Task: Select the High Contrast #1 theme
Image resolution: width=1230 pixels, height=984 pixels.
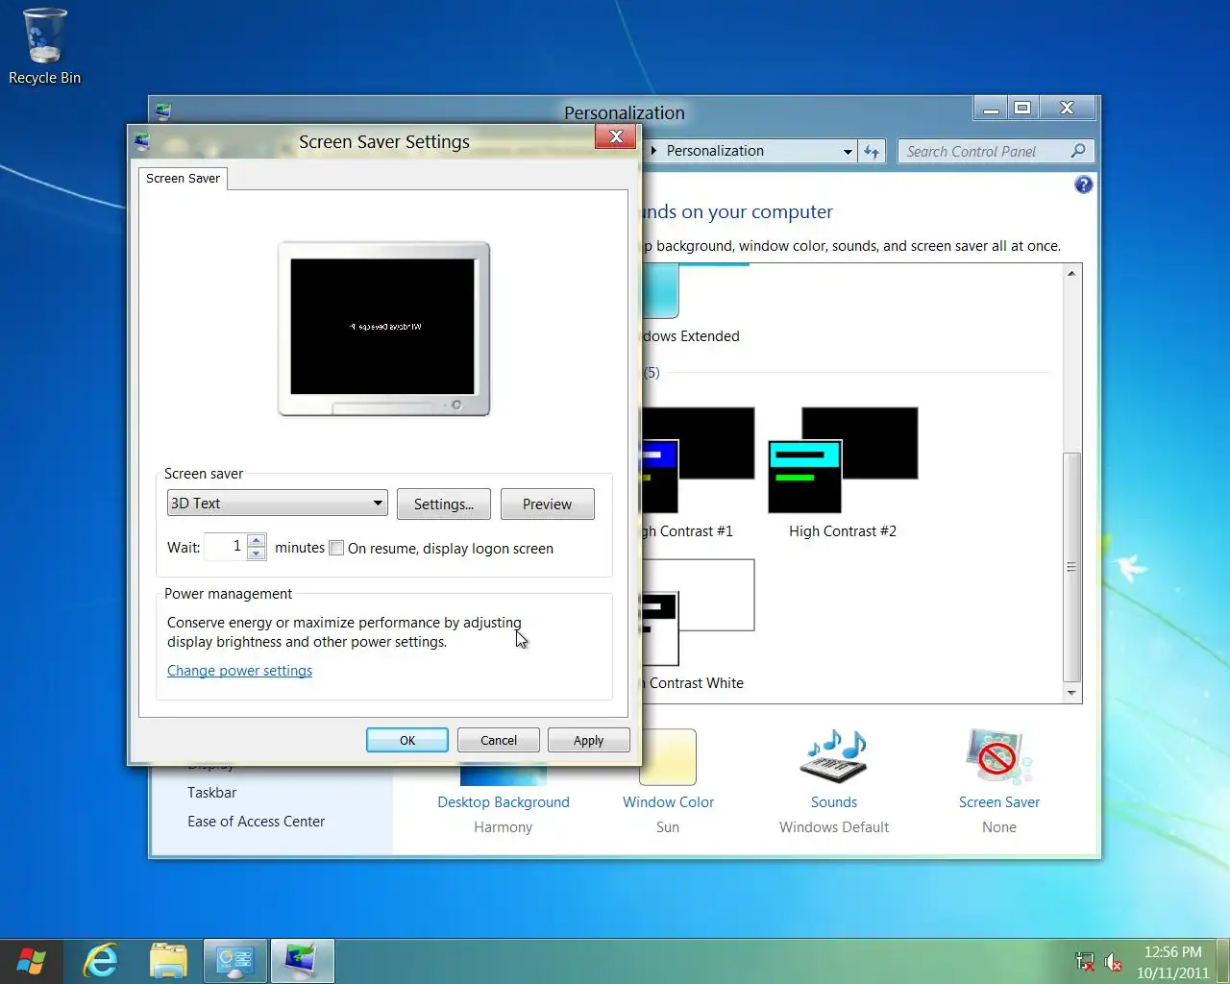Action: (x=698, y=473)
